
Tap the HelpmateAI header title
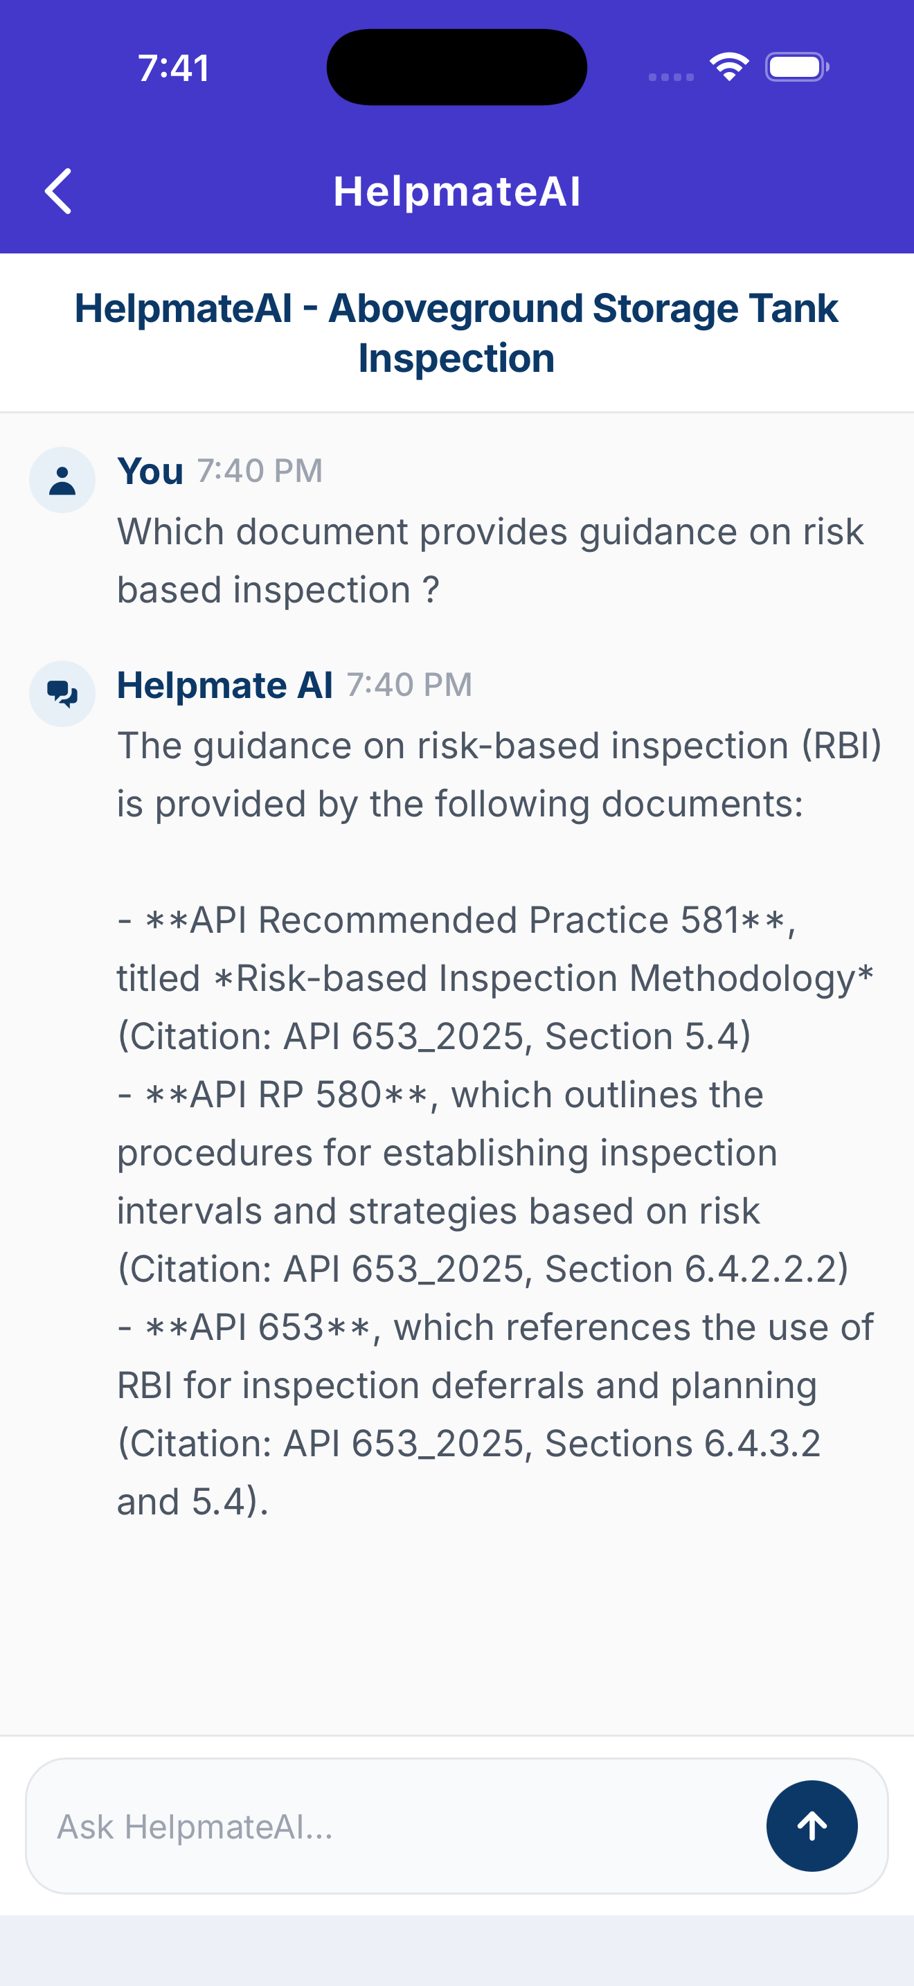(457, 191)
